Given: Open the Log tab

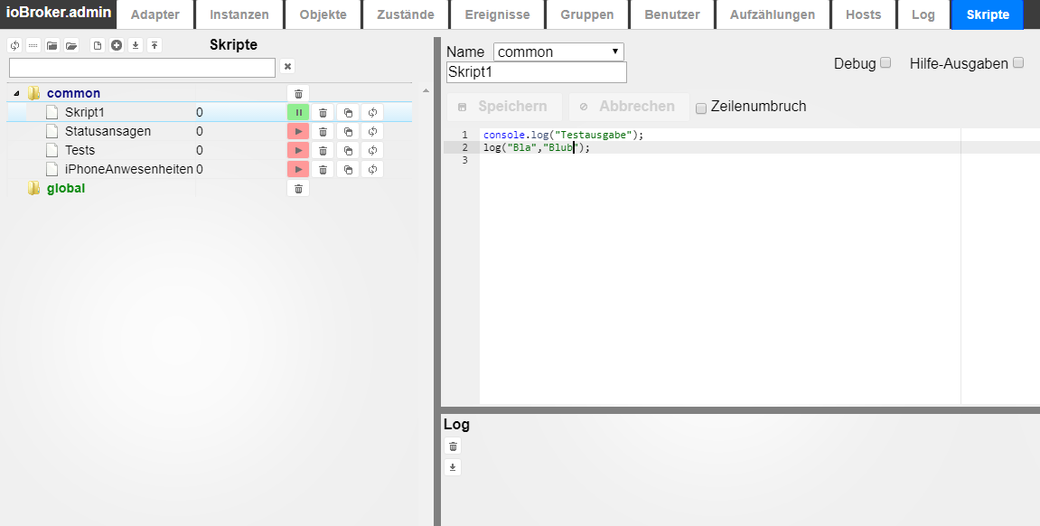Looking at the screenshot, I should (x=923, y=14).
